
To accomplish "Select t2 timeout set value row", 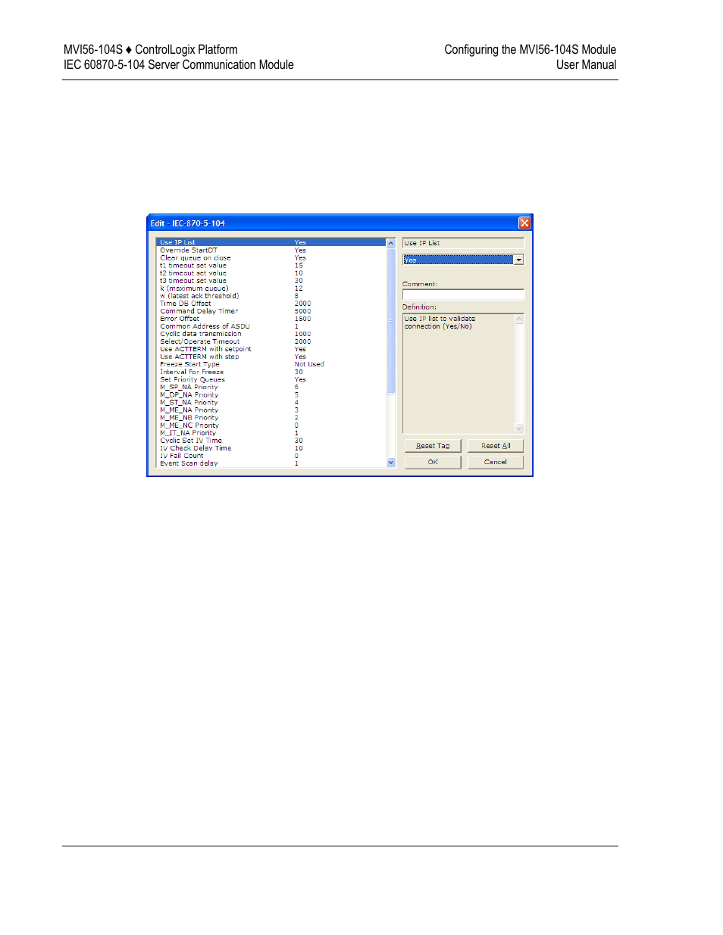I will click(271, 273).
